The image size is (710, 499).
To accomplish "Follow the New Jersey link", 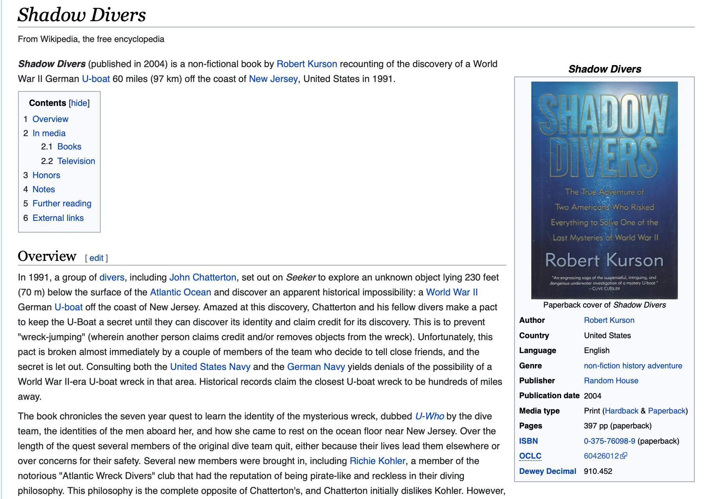I will [x=273, y=79].
